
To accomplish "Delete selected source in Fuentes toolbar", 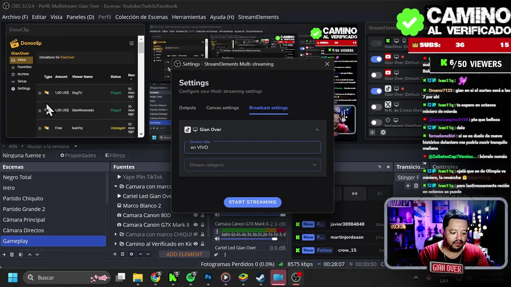I will [x=123, y=254].
